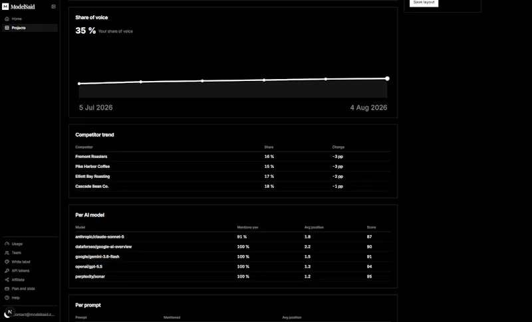
Task: Click the 91 % mentions value for claude-sonnet-5
Action: (x=242, y=237)
